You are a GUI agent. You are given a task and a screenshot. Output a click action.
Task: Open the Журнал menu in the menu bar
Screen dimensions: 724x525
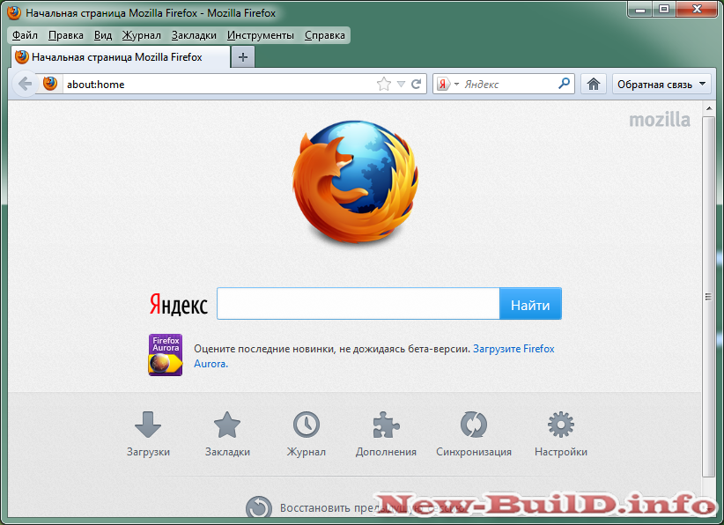(141, 35)
